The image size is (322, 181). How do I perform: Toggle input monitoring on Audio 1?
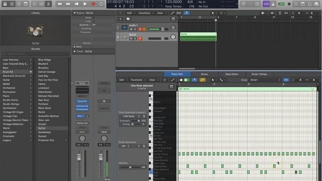tap(144, 29)
